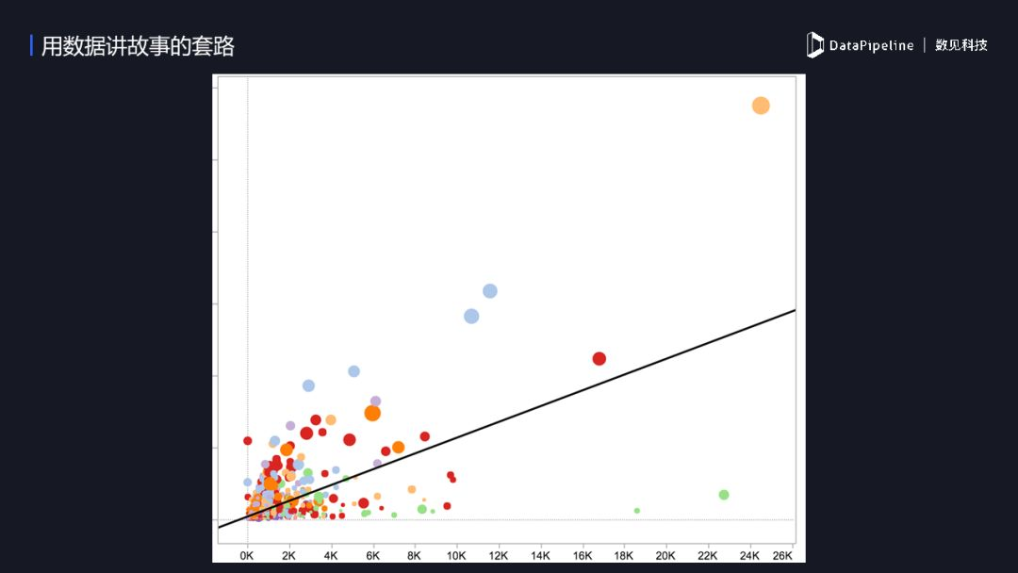Click the blue accent bar beside the slide title
The width and height of the screenshot is (1018, 573).
[x=31, y=45]
